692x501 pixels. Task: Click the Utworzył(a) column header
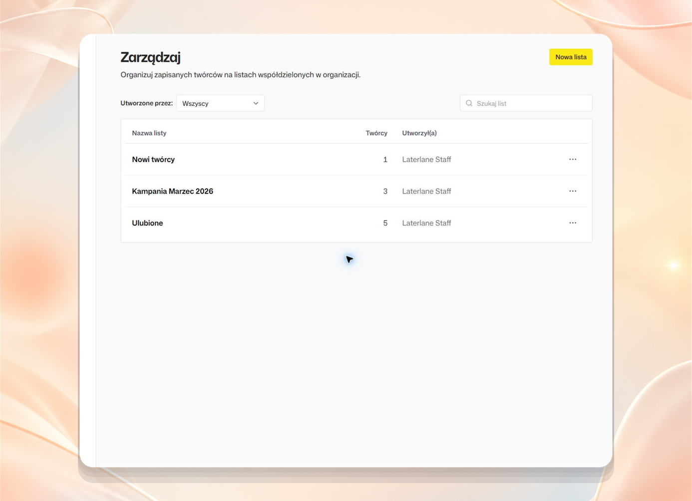coord(419,133)
